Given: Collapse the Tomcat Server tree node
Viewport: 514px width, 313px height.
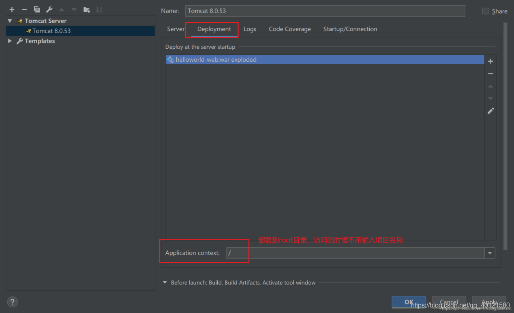Looking at the screenshot, I should 10,21.
